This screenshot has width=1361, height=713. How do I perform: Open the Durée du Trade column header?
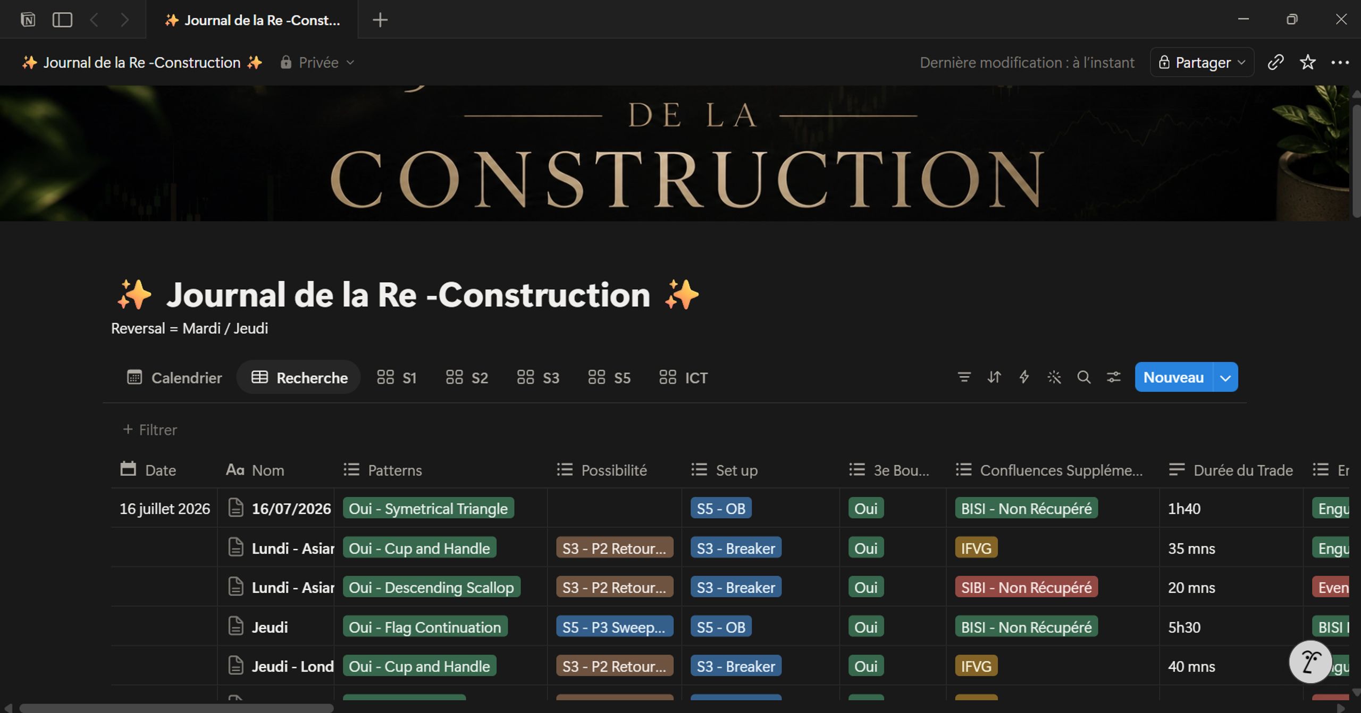(x=1231, y=470)
